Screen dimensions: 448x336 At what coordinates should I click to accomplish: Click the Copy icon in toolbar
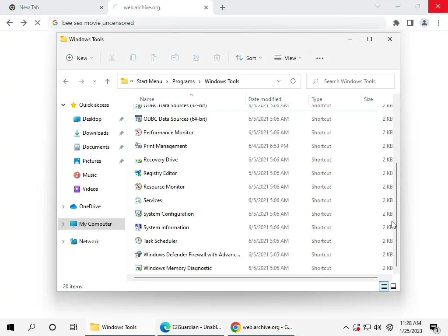click(x=133, y=58)
